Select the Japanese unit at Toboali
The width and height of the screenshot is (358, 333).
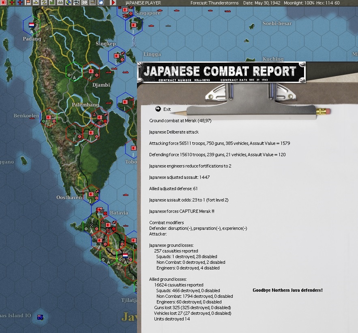134,148
